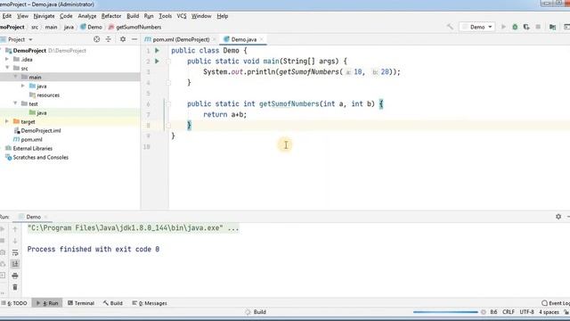Expand the .idea folder

pyautogui.click(x=7, y=59)
